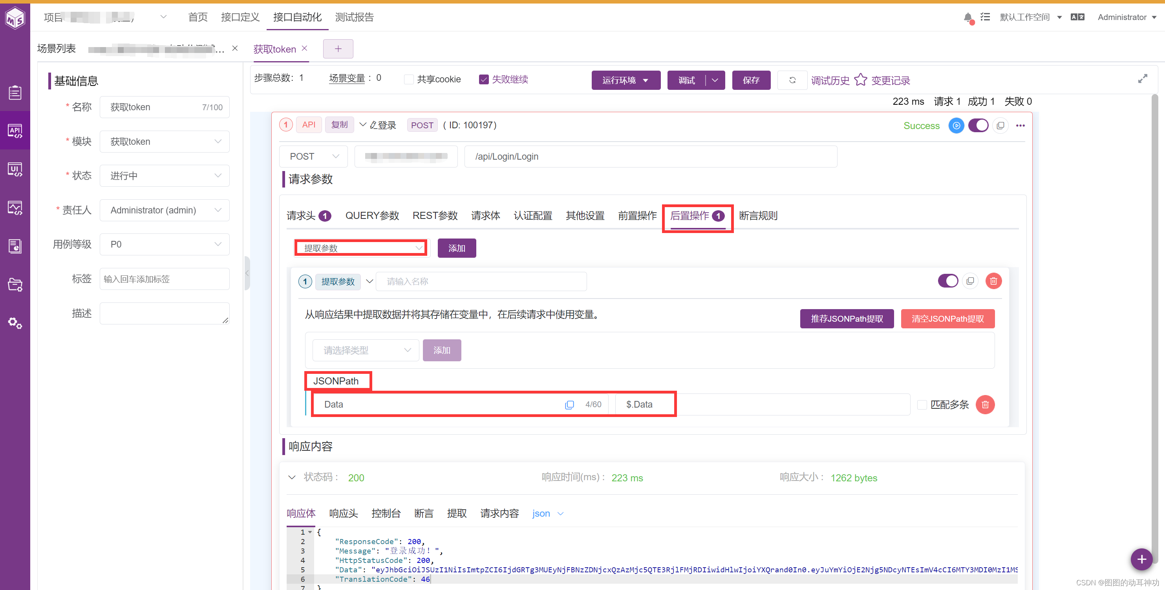Open the 默认工作空间 workspace dropdown

click(x=1031, y=17)
